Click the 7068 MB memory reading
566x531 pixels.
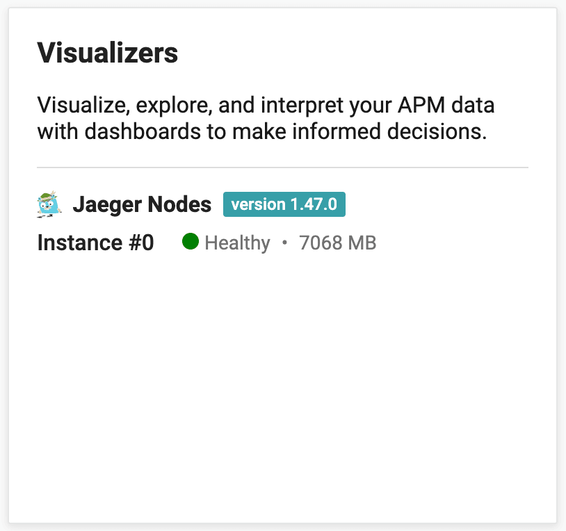pyautogui.click(x=337, y=243)
